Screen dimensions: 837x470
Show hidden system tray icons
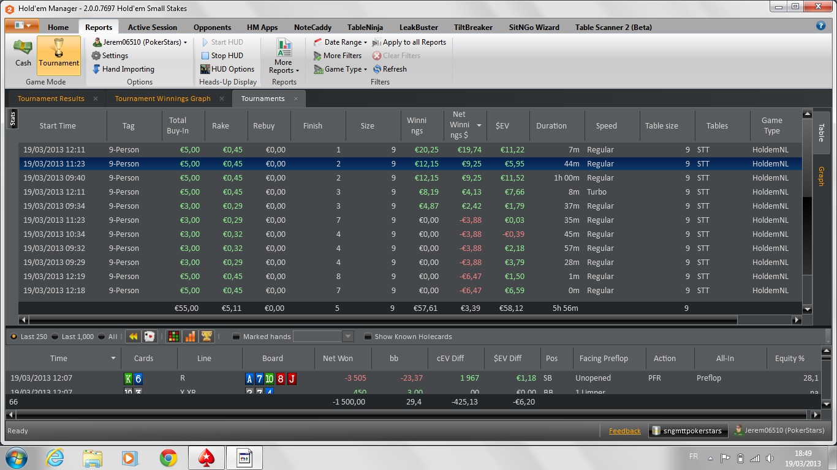[710, 458]
